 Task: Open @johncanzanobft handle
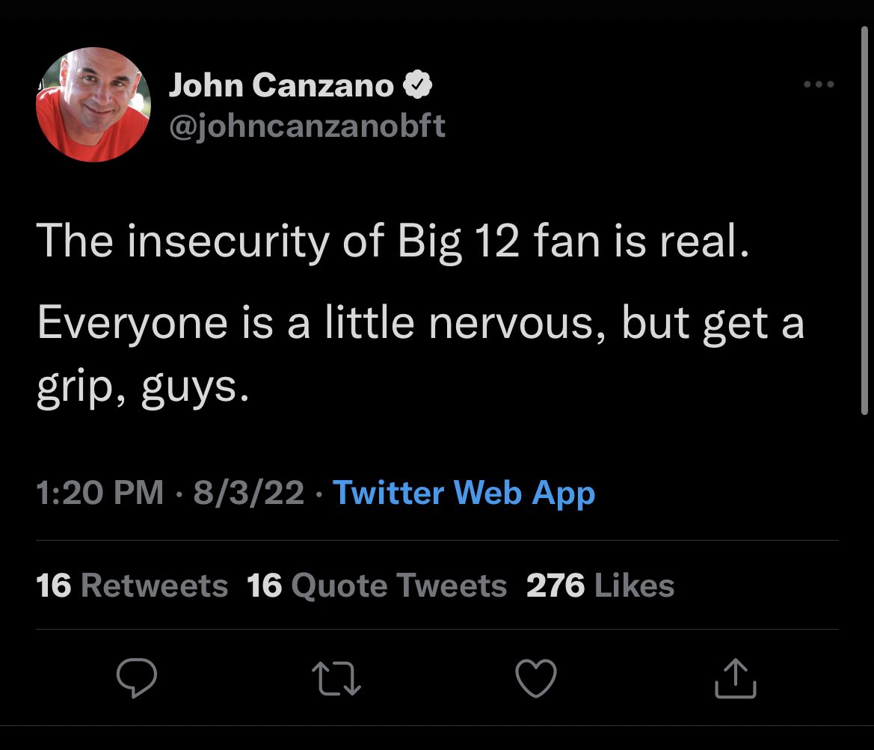coord(310,127)
